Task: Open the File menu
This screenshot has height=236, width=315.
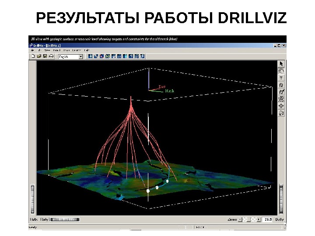Action: pos(32,50)
